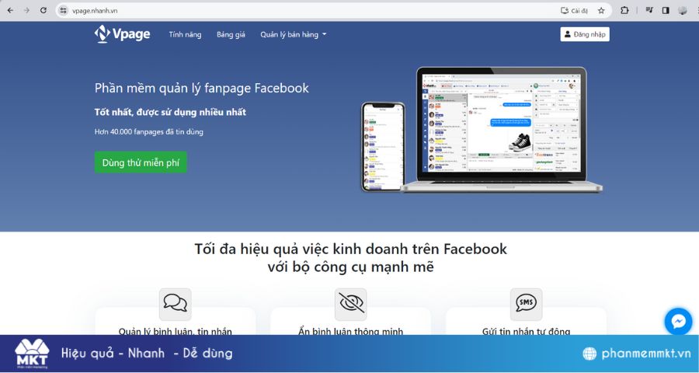Open the browser extensions puzzle icon
This screenshot has height=373, width=699.
pos(624,10)
